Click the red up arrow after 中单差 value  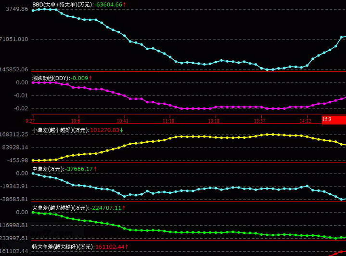click(x=95, y=169)
